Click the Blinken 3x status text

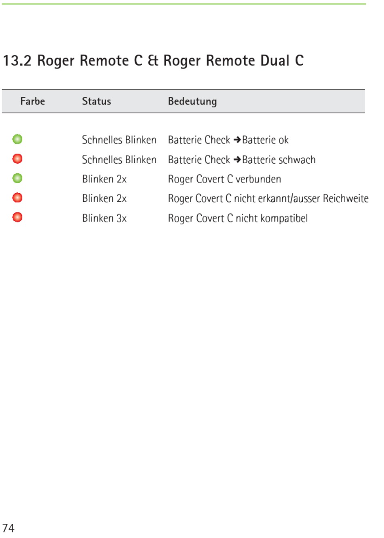(104, 218)
